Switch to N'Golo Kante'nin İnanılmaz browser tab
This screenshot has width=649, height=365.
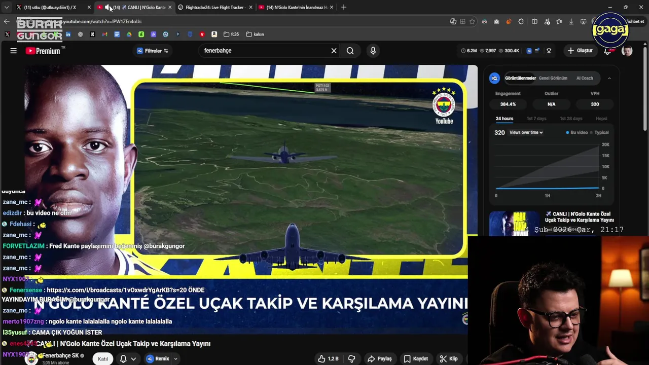point(297,8)
